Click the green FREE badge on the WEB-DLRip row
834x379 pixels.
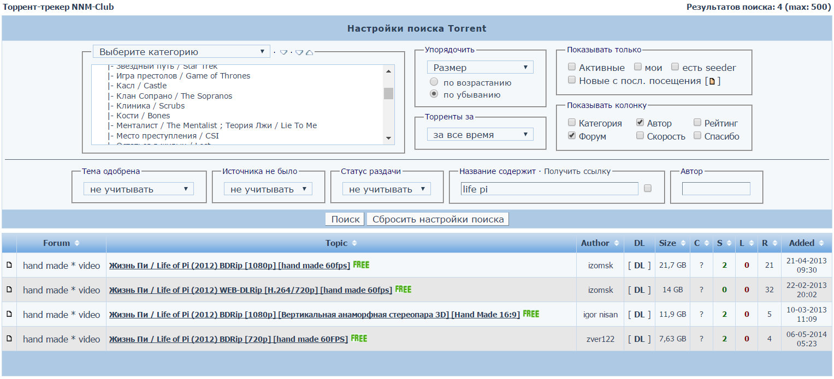[403, 290]
